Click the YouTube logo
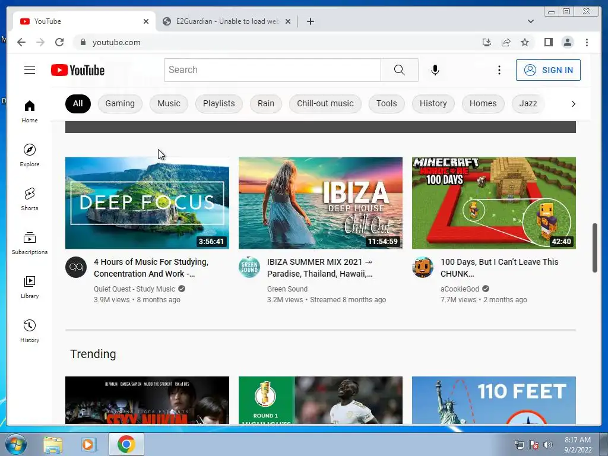608x456 pixels. (x=78, y=70)
